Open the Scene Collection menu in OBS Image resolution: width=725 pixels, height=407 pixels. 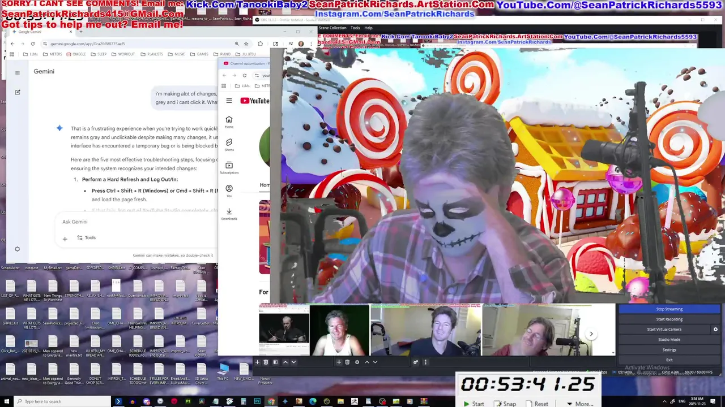332,28
